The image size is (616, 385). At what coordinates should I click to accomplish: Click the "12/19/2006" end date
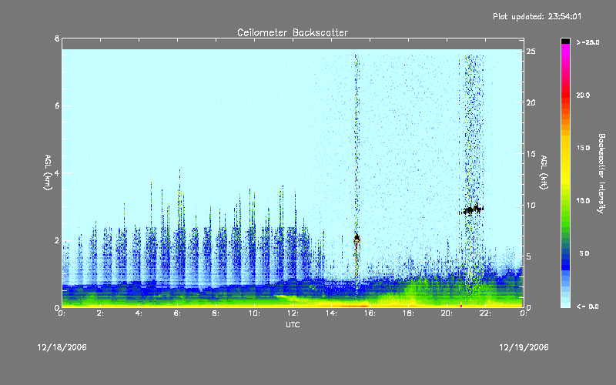pyautogui.click(x=524, y=347)
